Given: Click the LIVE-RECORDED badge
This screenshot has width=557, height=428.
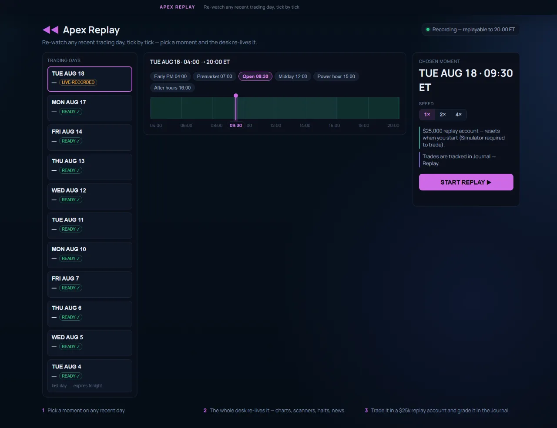Looking at the screenshot, I should pyautogui.click(x=78, y=82).
